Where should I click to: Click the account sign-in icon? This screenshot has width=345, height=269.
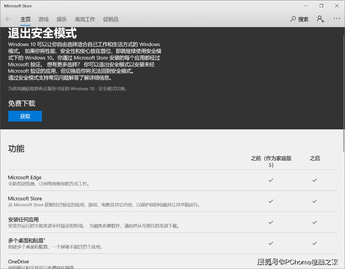pyautogui.click(x=320, y=19)
